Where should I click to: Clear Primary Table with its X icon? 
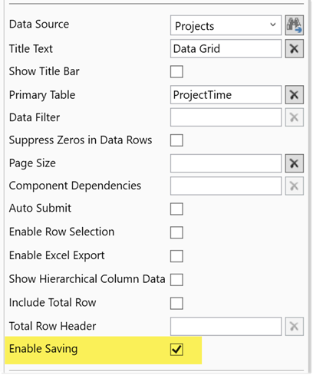tap(295, 95)
